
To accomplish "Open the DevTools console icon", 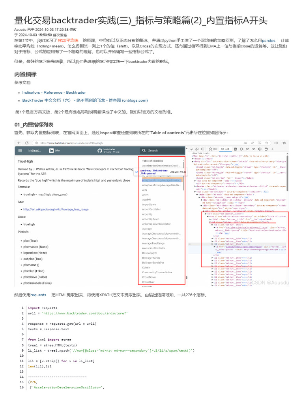I will pos(235,149).
